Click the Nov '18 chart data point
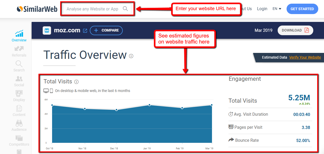This screenshot has width=324, height=154. 85,109
